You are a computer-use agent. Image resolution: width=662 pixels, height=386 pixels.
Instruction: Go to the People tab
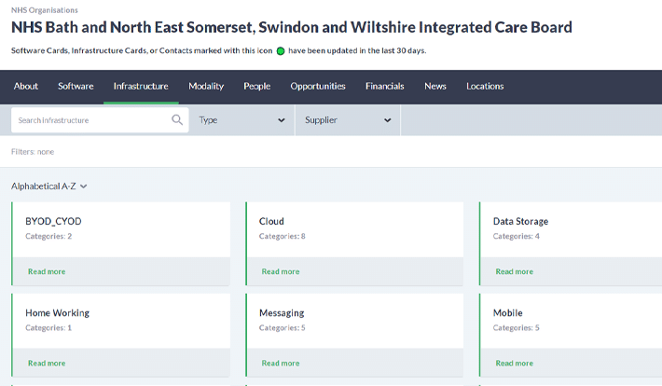pos(257,87)
